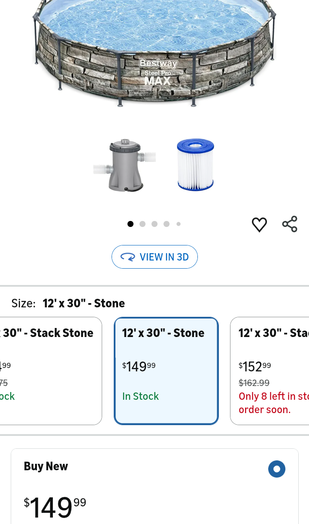Jump to third image carousel dot
The image size is (309, 524).
point(154,224)
